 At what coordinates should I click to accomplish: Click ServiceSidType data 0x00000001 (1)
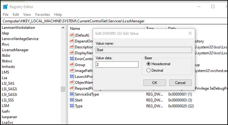click(180, 94)
